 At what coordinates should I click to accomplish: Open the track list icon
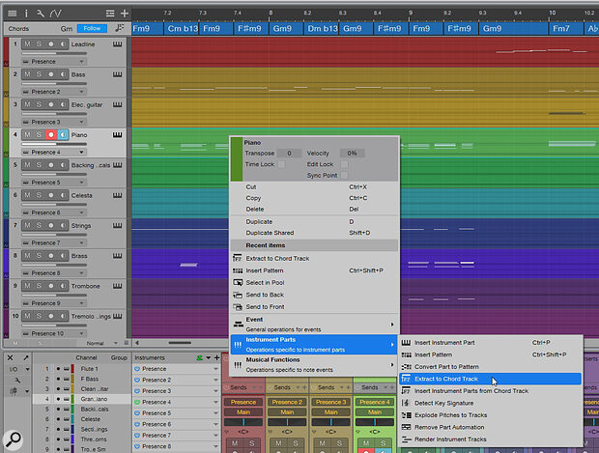(x=11, y=12)
